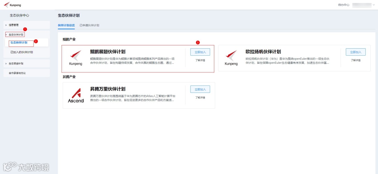This screenshot has width=378, height=174.
Task: Click 了解详情 for 昇腾万里伙伴计划
Action: [x=200, y=98]
